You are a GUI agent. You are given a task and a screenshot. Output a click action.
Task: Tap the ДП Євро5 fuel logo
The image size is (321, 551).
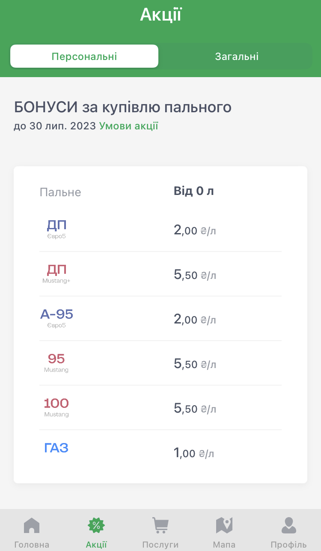(x=56, y=229)
